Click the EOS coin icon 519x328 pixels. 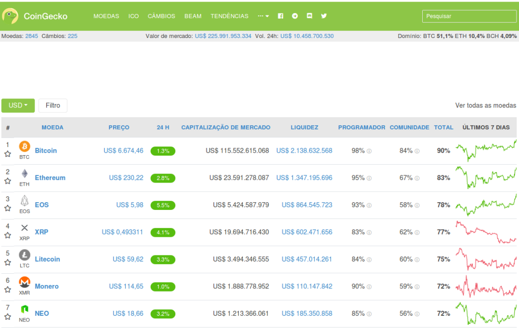tap(24, 201)
